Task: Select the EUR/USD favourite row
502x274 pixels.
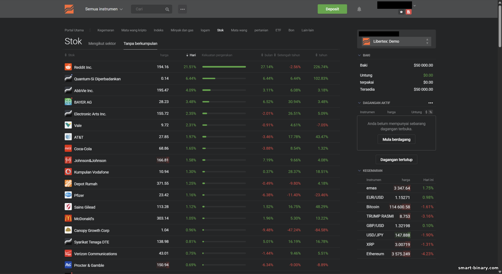Action: coord(397,197)
